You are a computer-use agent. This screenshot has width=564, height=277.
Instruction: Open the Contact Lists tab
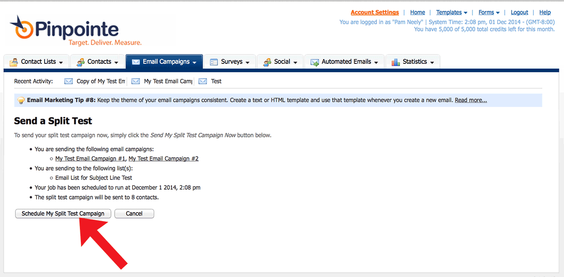pos(38,62)
